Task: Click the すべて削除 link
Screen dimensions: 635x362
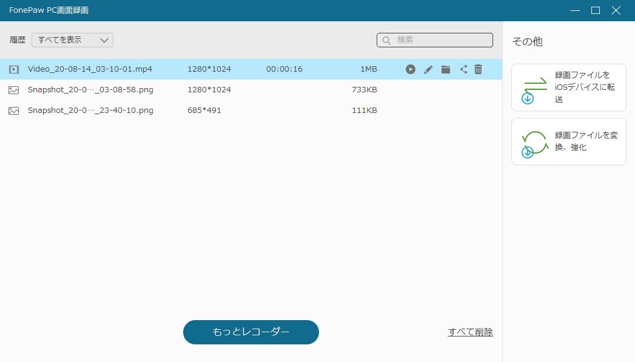Action: coord(470,332)
